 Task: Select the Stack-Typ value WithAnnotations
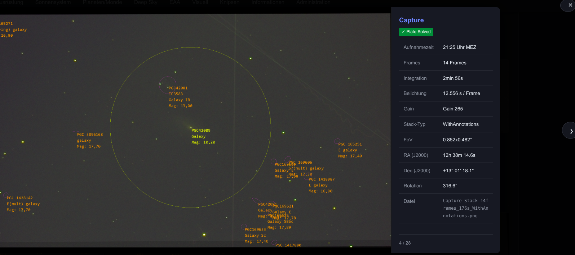(x=461, y=124)
